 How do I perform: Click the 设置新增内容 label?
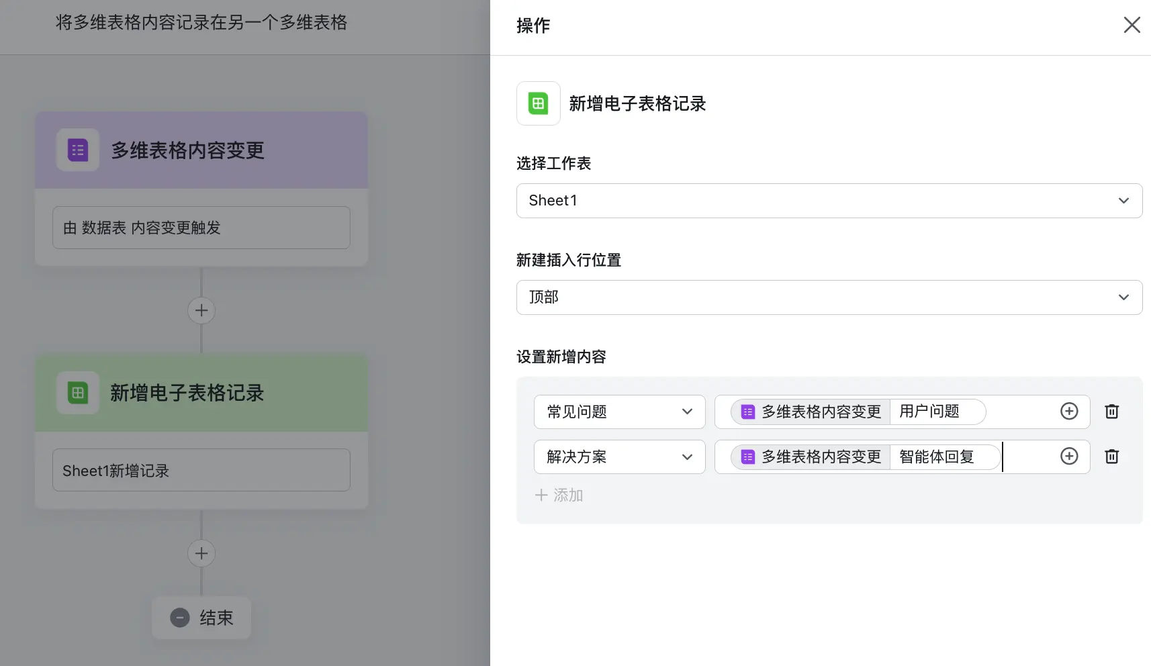pyautogui.click(x=561, y=356)
